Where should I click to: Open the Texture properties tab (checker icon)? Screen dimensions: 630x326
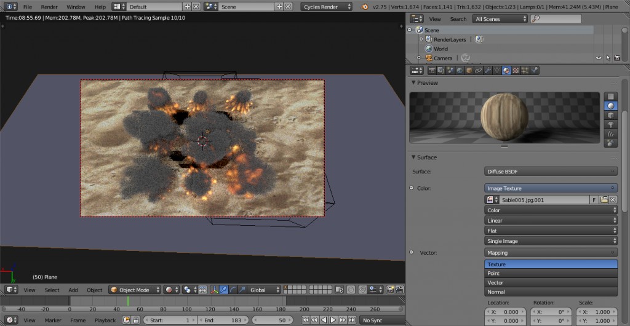click(x=516, y=71)
